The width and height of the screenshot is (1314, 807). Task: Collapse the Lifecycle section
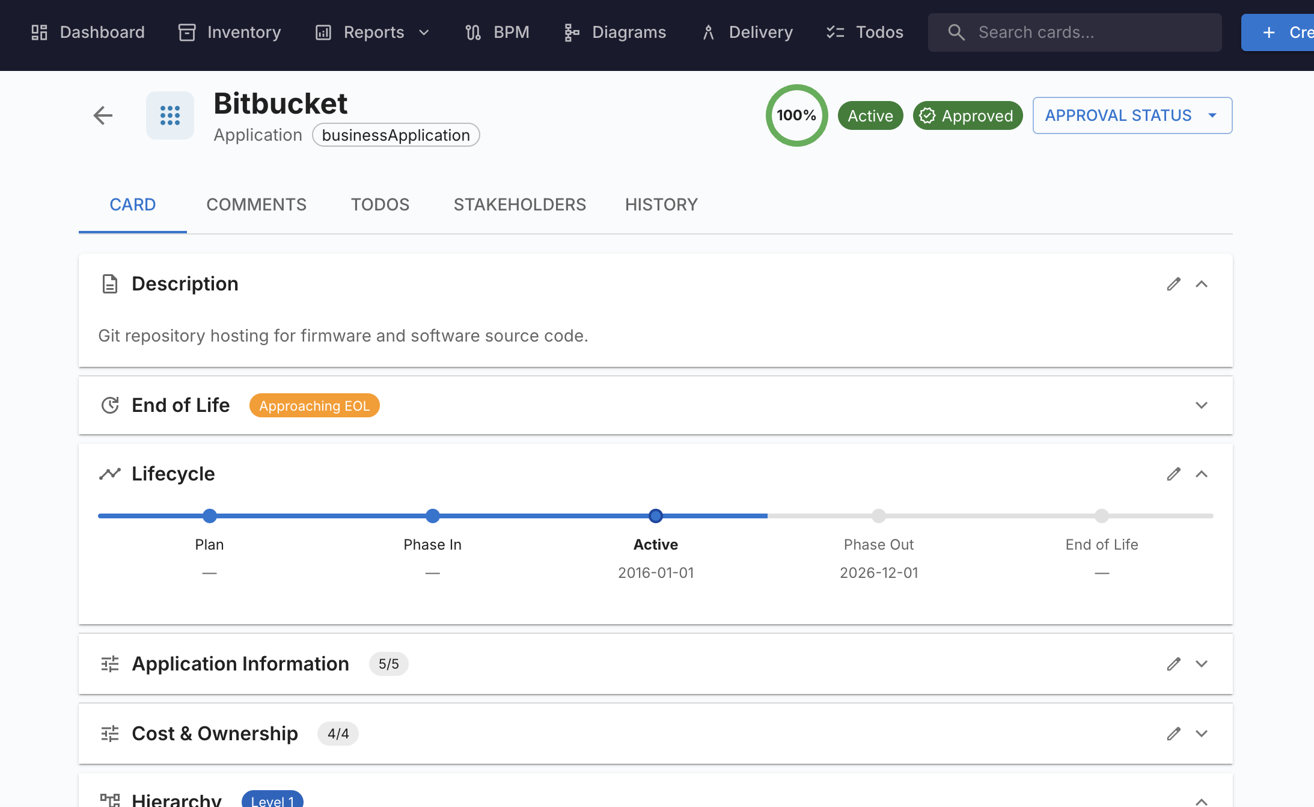point(1201,474)
